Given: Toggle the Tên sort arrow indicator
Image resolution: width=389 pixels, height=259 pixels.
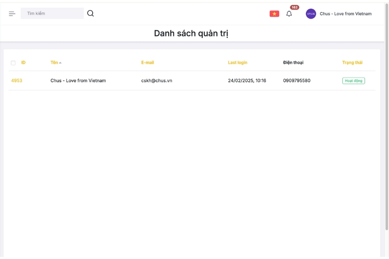Looking at the screenshot, I should pyautogui.click(x=60, y=63).
